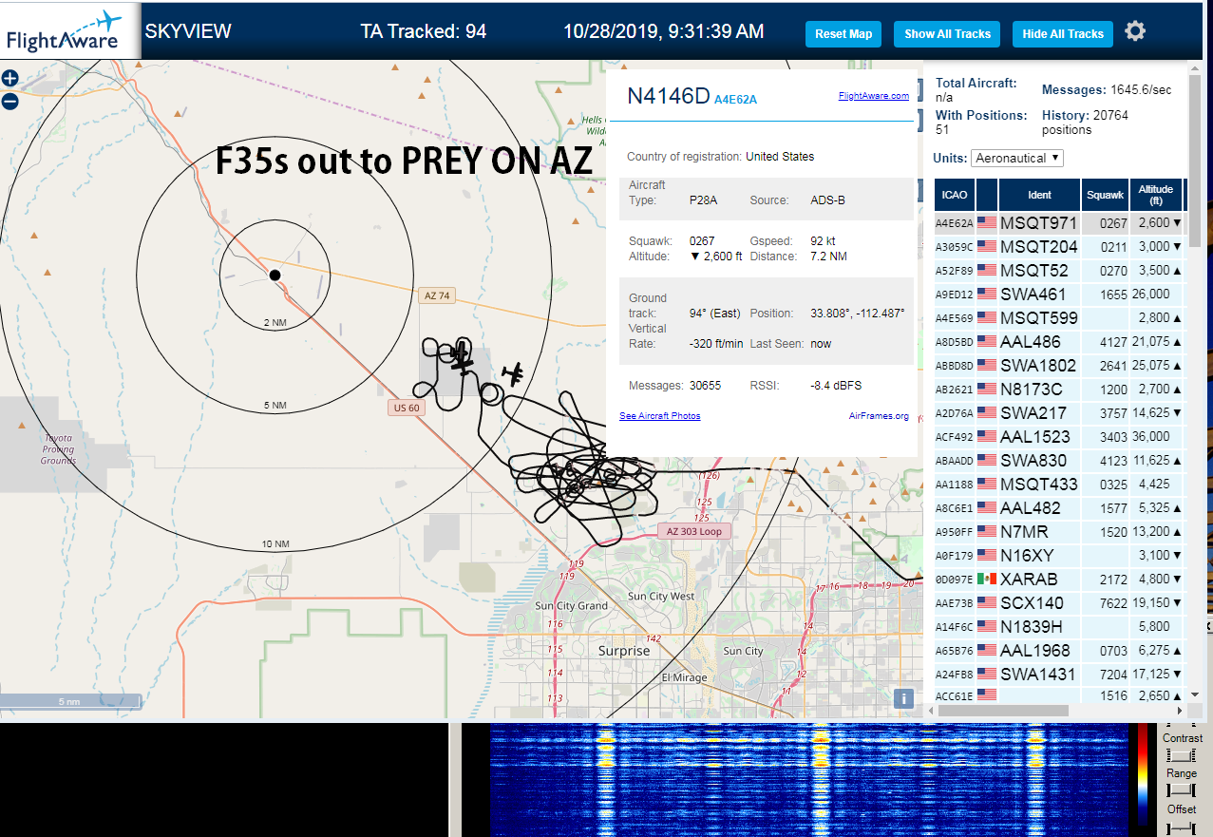Open Units dropdown showing Aeronautical
Image resolution: width=1213 pixels, height=837 pixels.
(x=1017, y=158)
